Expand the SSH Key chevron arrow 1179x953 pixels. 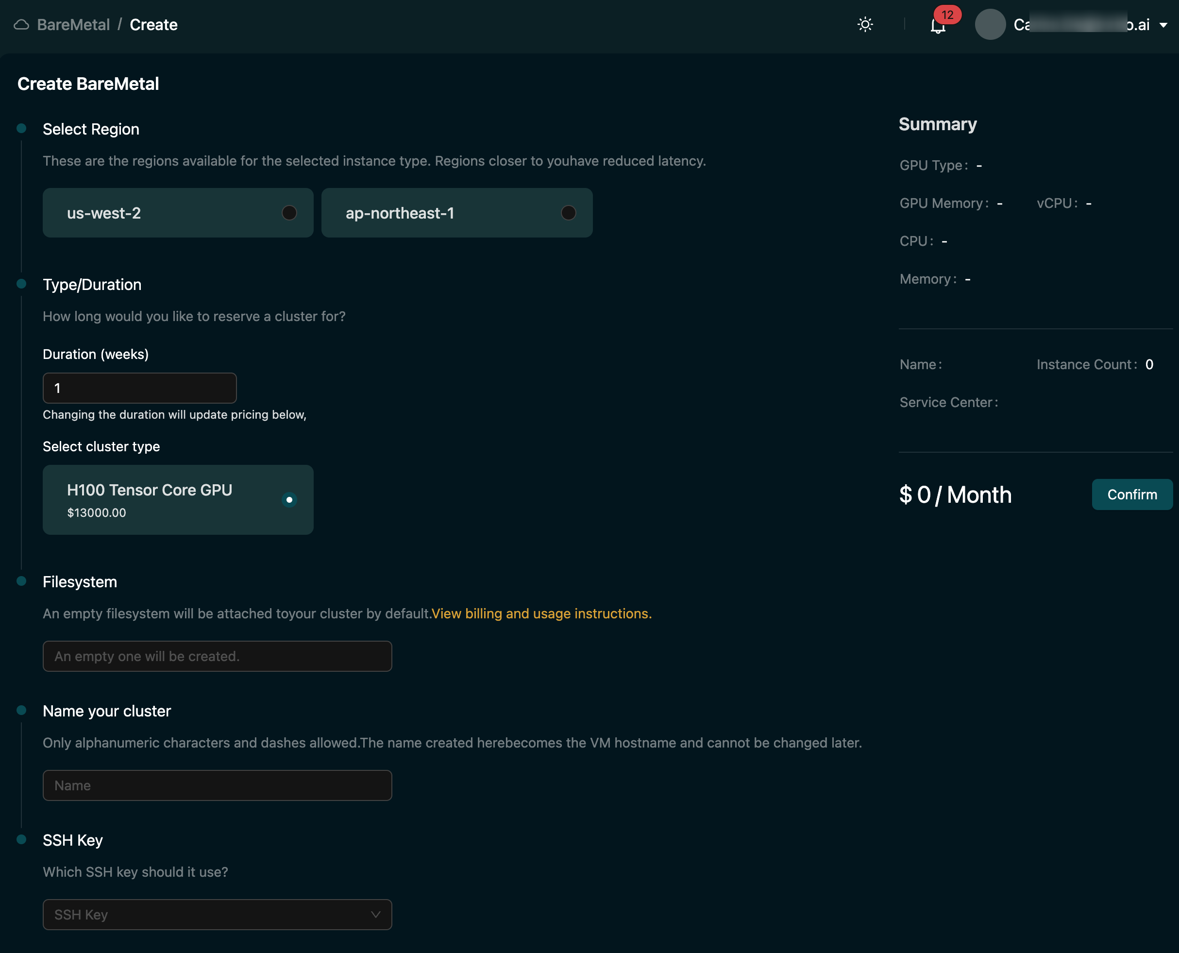[x=375, y=915]
